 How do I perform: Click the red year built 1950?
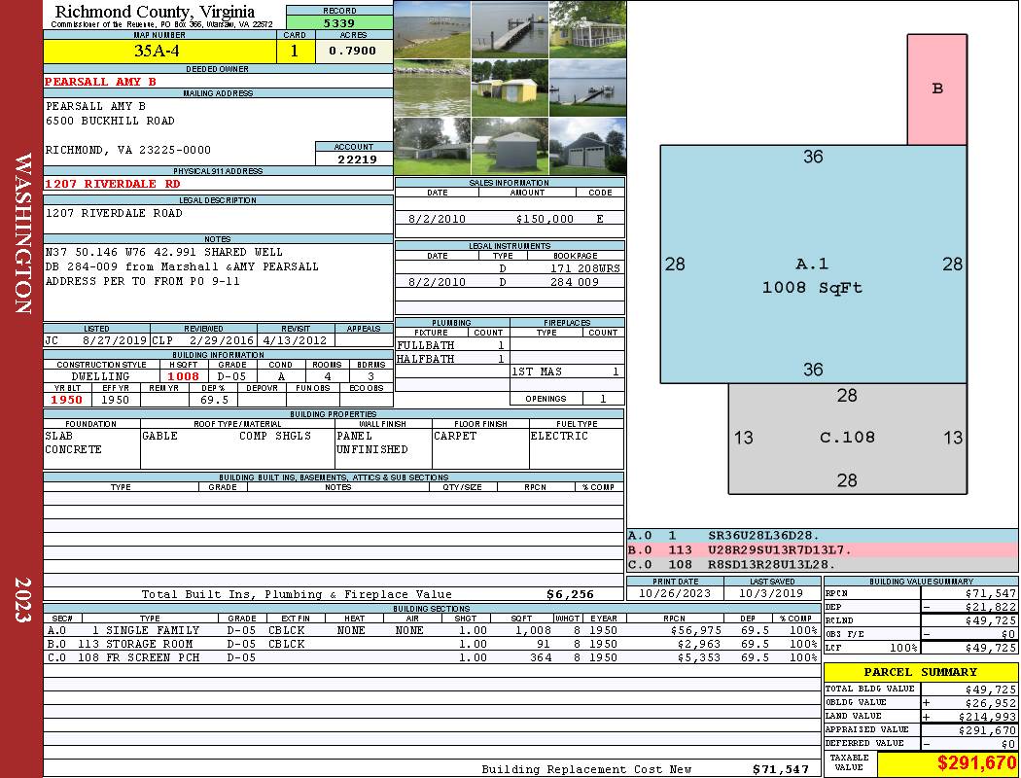pos(66,400)
